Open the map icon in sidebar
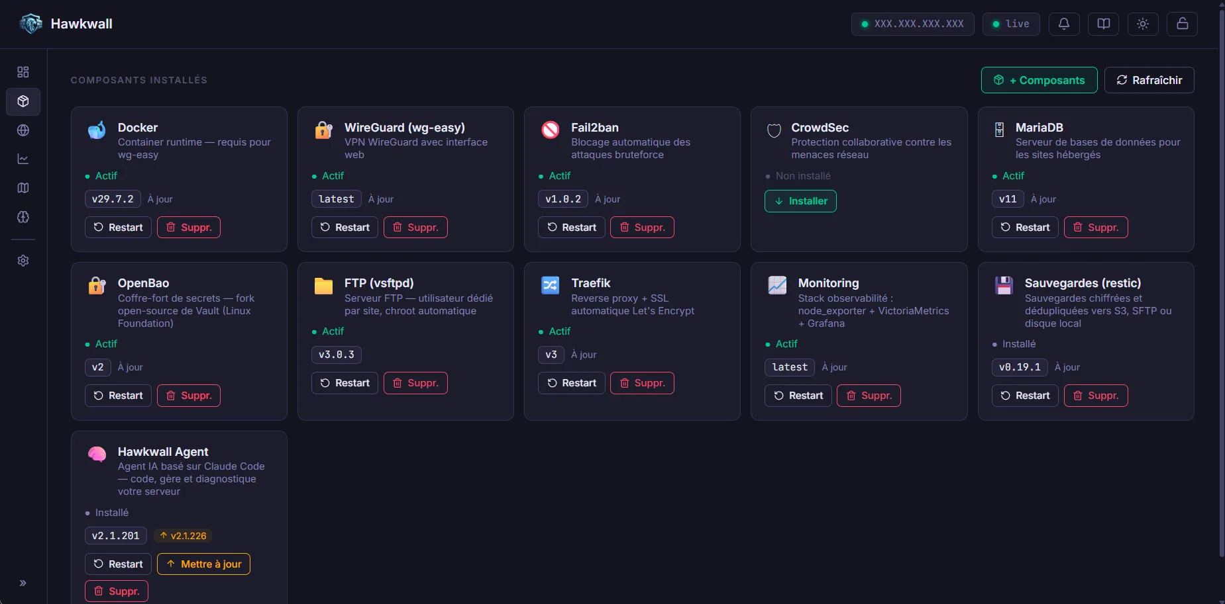This screenshot has height=604, width=1225. 23,188
